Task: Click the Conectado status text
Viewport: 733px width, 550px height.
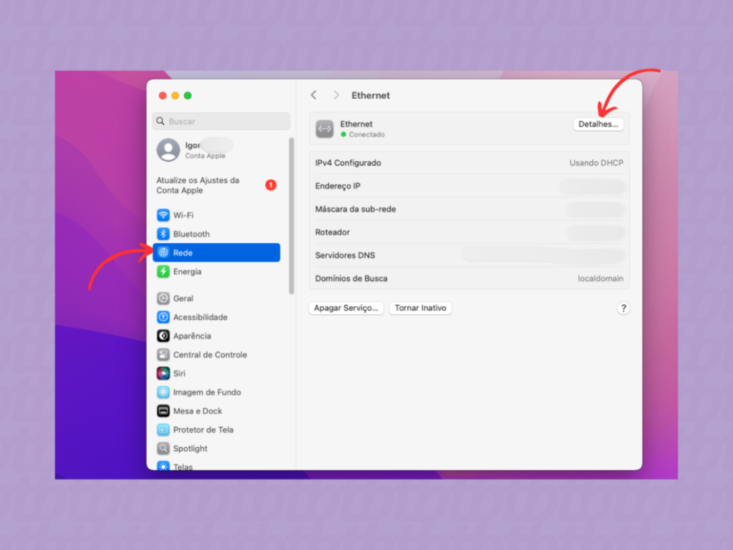Action: 367,134
